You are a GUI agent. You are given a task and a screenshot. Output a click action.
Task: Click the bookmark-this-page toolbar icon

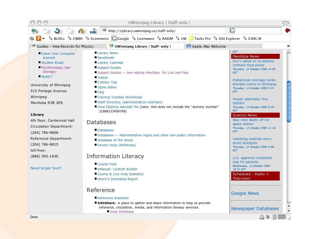click(x=93, y=31)
